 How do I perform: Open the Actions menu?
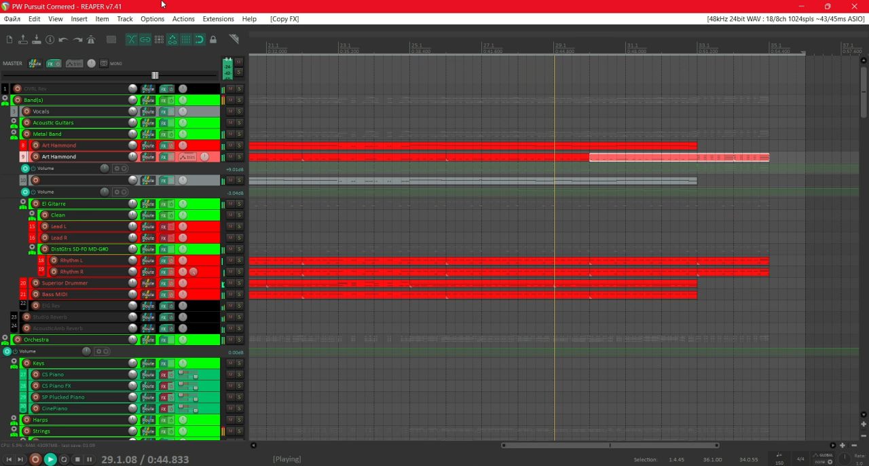pyautogui.click(x=183, y=19)
